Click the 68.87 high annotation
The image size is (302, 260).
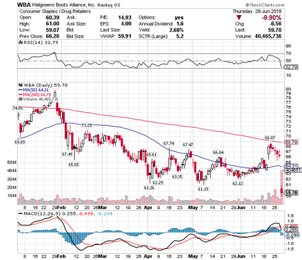coord(270,138)
